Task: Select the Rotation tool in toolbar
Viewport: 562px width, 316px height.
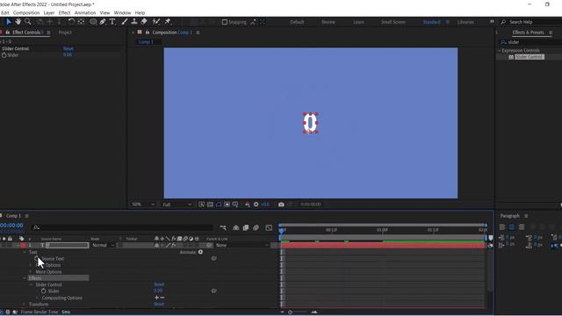Action: [x=71, y=22]
